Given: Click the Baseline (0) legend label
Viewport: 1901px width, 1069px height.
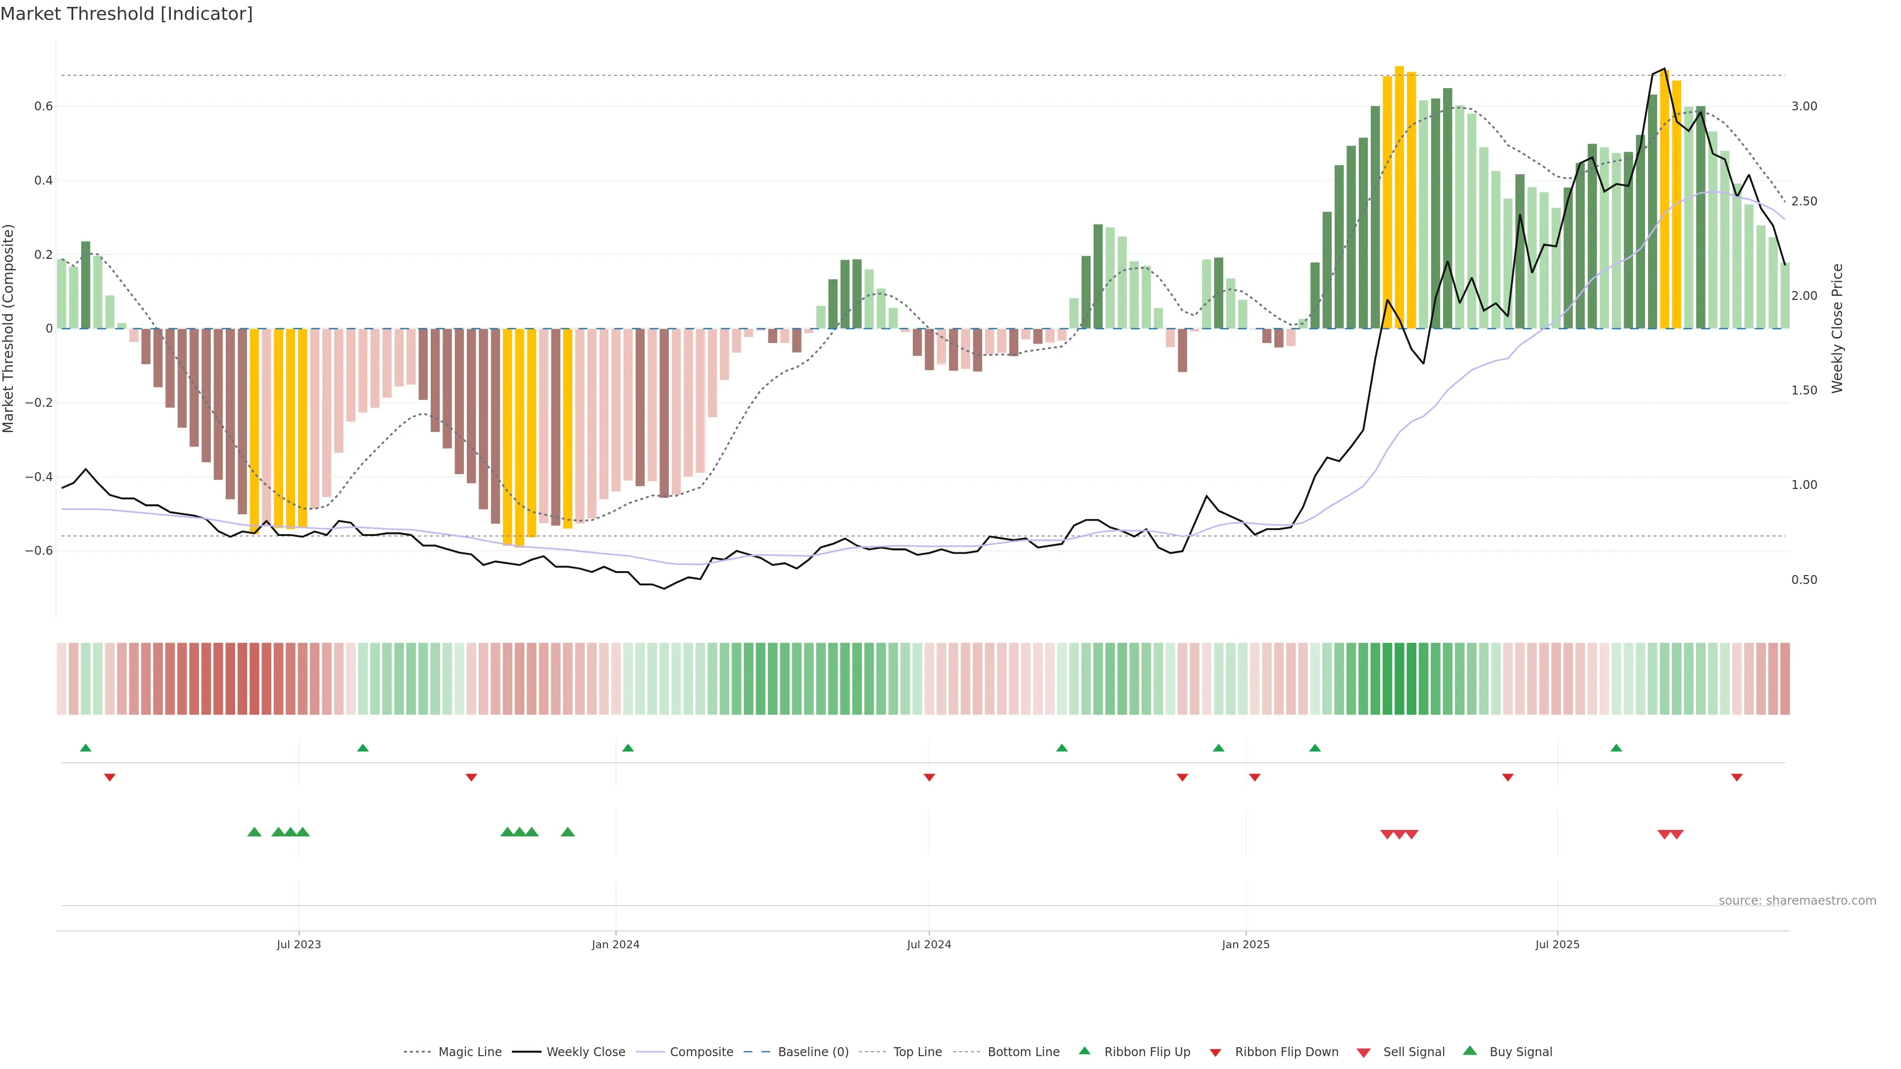Looking at the screenshot, I should pyautogui.click(x=813, y=1052).
